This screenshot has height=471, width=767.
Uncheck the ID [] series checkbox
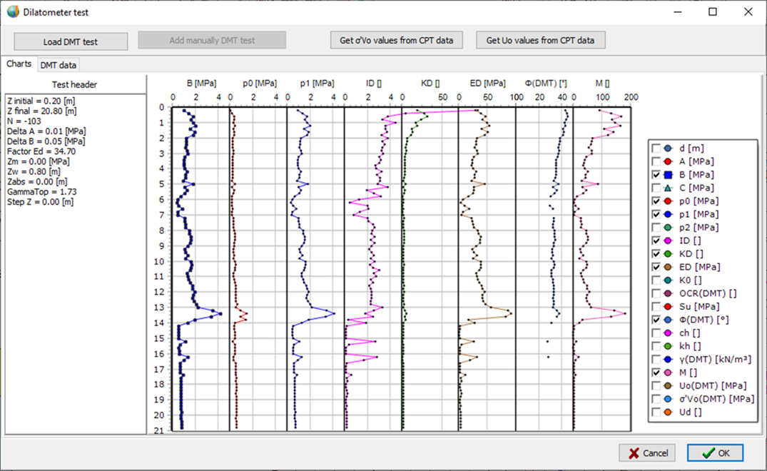(656, 240)
